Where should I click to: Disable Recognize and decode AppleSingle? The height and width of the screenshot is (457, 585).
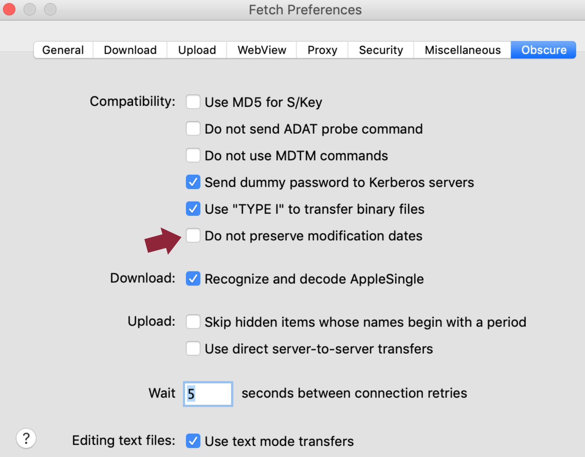click(193, 279)
